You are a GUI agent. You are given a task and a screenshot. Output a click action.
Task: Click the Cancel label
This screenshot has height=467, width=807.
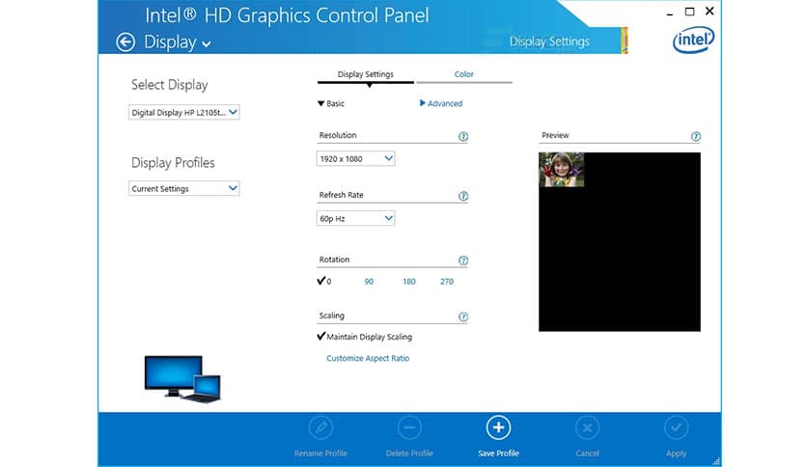click(x=587, y=453)
